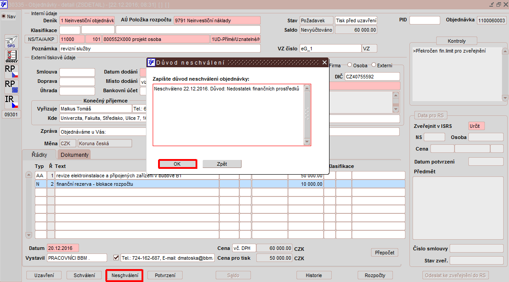The height and width of the screenshot is (282, 509).
Task: Click the AÚ Položka rozpočtu field
Action: (217, 20)
